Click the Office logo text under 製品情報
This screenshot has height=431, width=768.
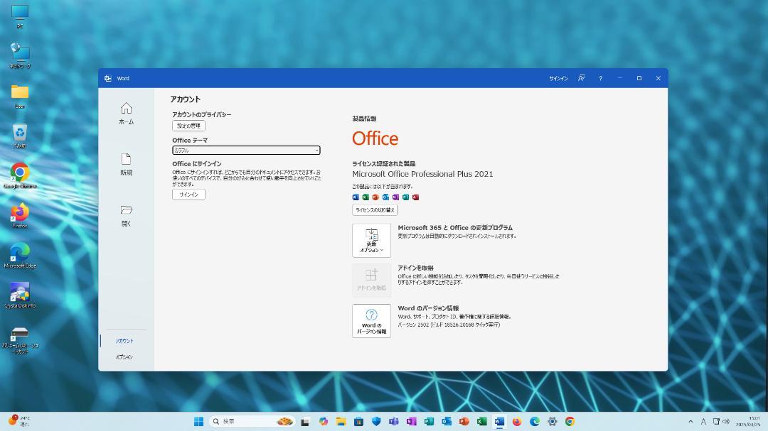[375, 138]
